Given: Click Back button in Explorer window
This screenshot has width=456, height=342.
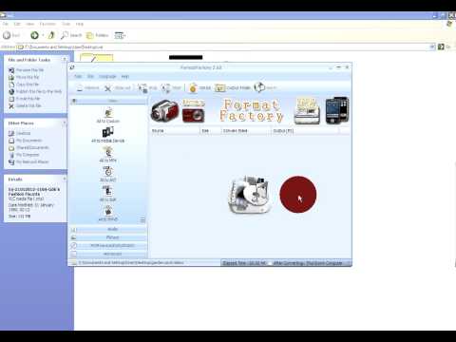Looking at the screenshot, I should [12, 35].
